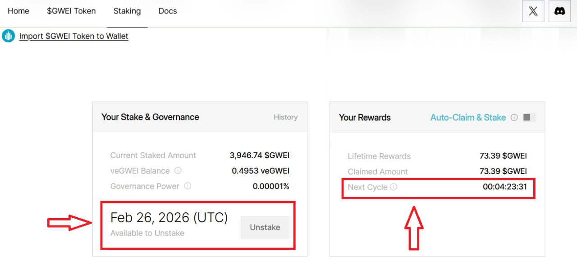The image size is (577, 261).
Task: Click the GWEI token logo icon
Action: [8, 36]
